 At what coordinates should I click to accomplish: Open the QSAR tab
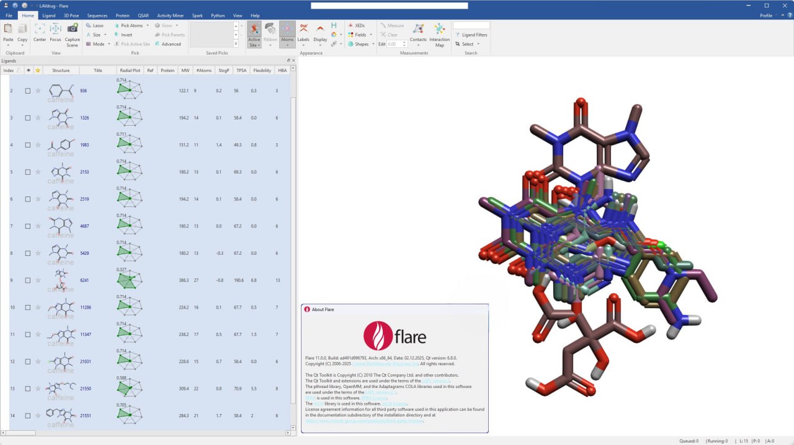click(x=143, y=15)
